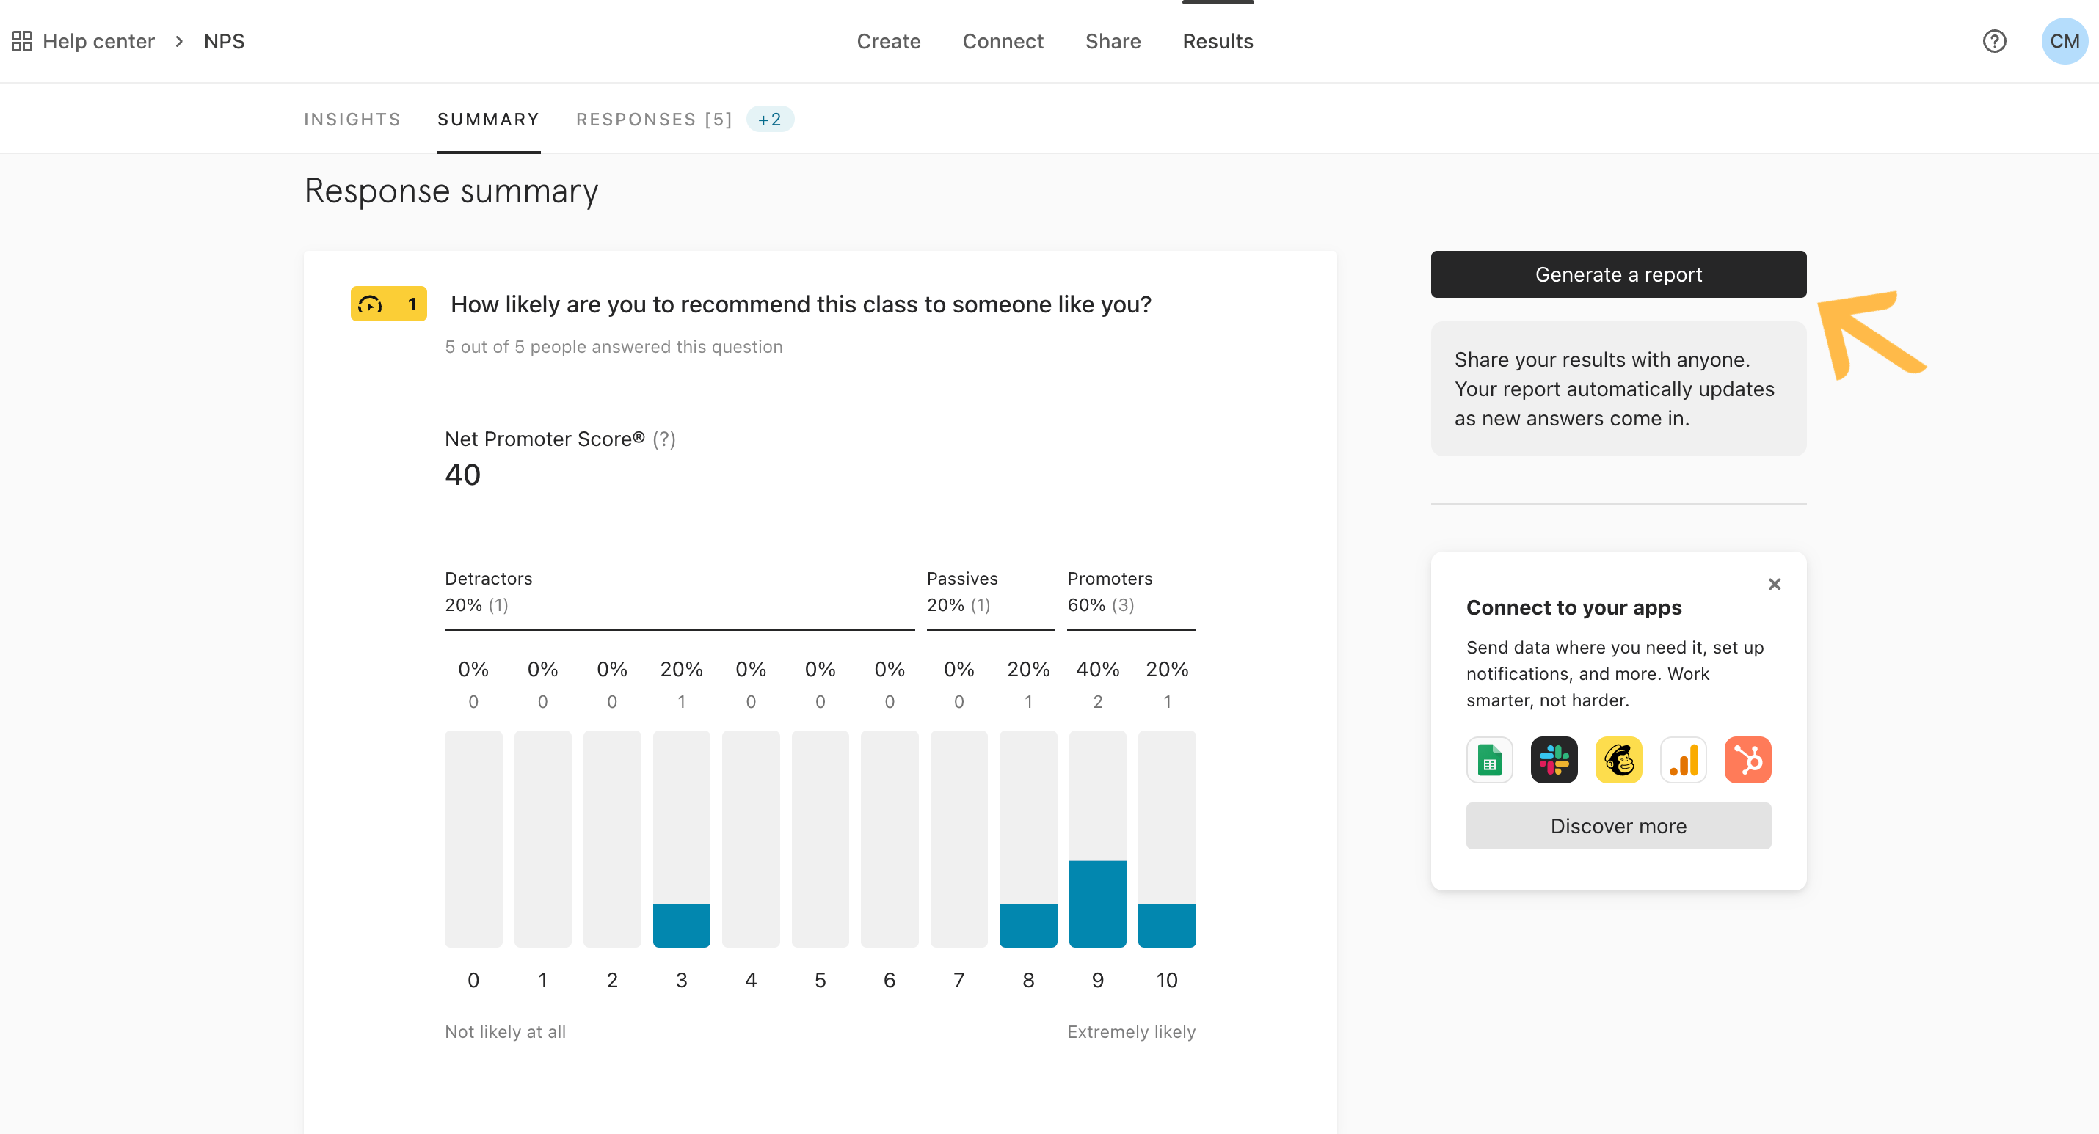This screenshot has width=2099, height=1134.
Task: Click the score 7 axis label
Action: click(x=959, y=980)
